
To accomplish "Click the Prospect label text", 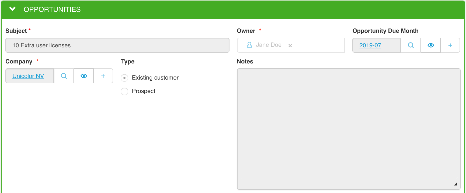I will coord(144,91).
